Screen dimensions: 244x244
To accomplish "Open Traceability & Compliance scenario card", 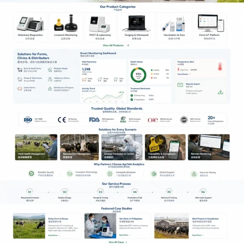I will pyautogui.click(x=165, y=147).
